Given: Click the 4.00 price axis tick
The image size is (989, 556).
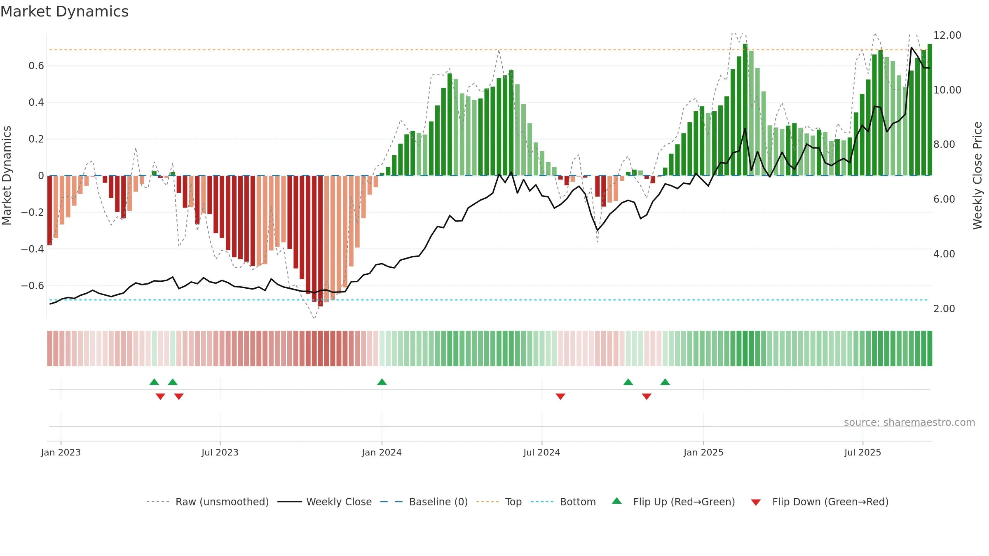Looking at the screenshot, I should click(x=944, y=254).
